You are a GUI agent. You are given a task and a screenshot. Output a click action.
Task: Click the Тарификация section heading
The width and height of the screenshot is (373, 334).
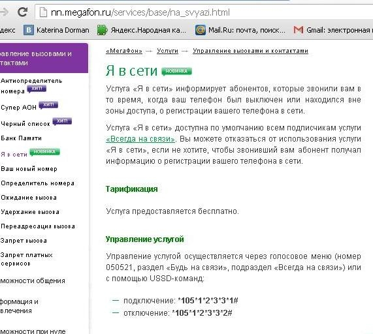(131, 189)
